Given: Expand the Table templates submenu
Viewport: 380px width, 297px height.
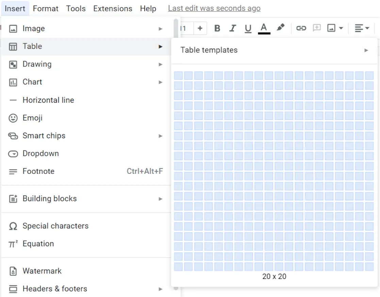Looking at the screenshot, I should click(x=366, y=50).
